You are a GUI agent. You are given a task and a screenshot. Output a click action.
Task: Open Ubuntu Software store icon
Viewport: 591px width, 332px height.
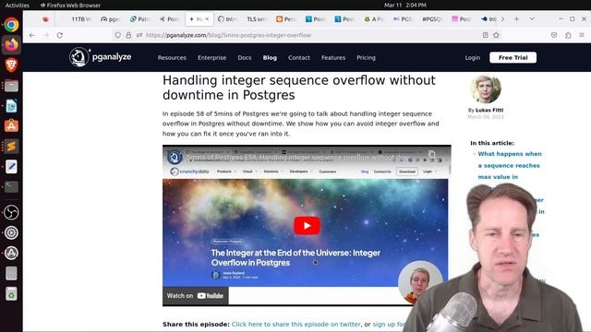click(x=11, y=126)
